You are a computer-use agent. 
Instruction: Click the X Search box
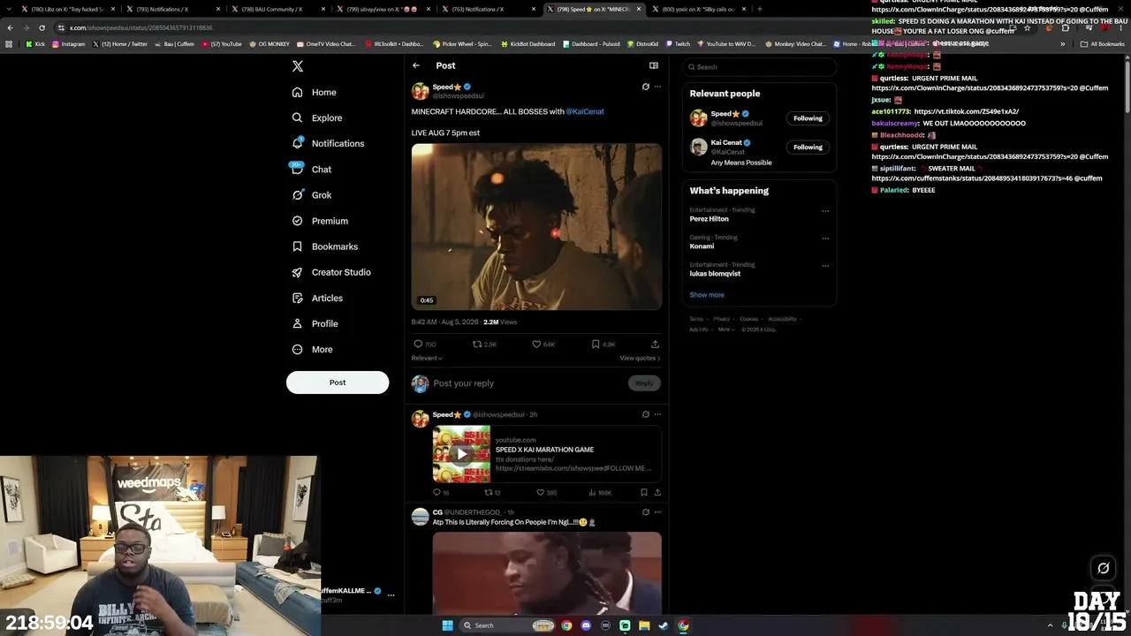click(760, 67)
